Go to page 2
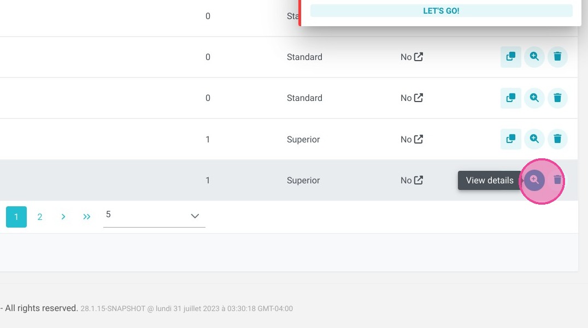Image resolution: width=588 pixels, height=328 pixels. [40, 217]
